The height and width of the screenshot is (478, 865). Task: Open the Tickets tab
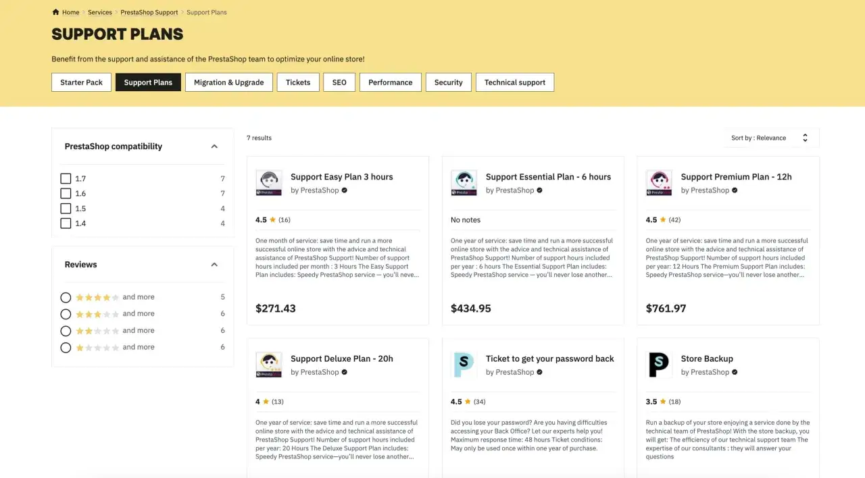[x=298, y=82]
